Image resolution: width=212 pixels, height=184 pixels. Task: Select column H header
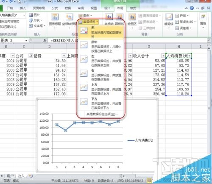point(179,47)
